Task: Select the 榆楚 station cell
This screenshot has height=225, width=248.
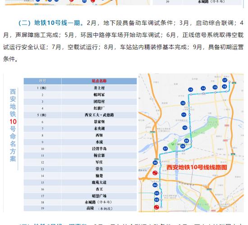Action: point(99,176)
